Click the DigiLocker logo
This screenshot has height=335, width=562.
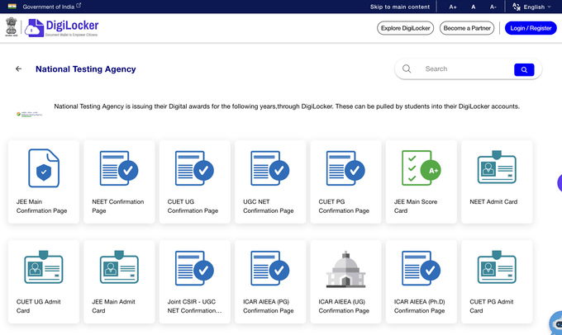click(61, 28)
